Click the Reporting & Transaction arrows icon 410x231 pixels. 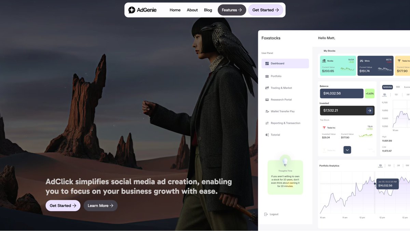click(x=268, y=123)
